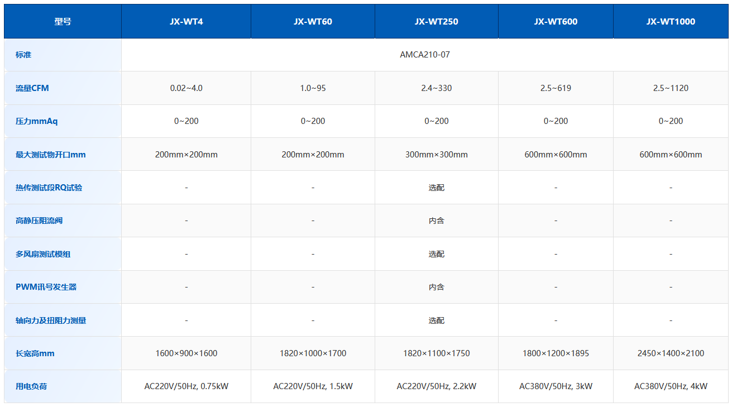Click the 用电负荷 row label

[x=31, y=386]
